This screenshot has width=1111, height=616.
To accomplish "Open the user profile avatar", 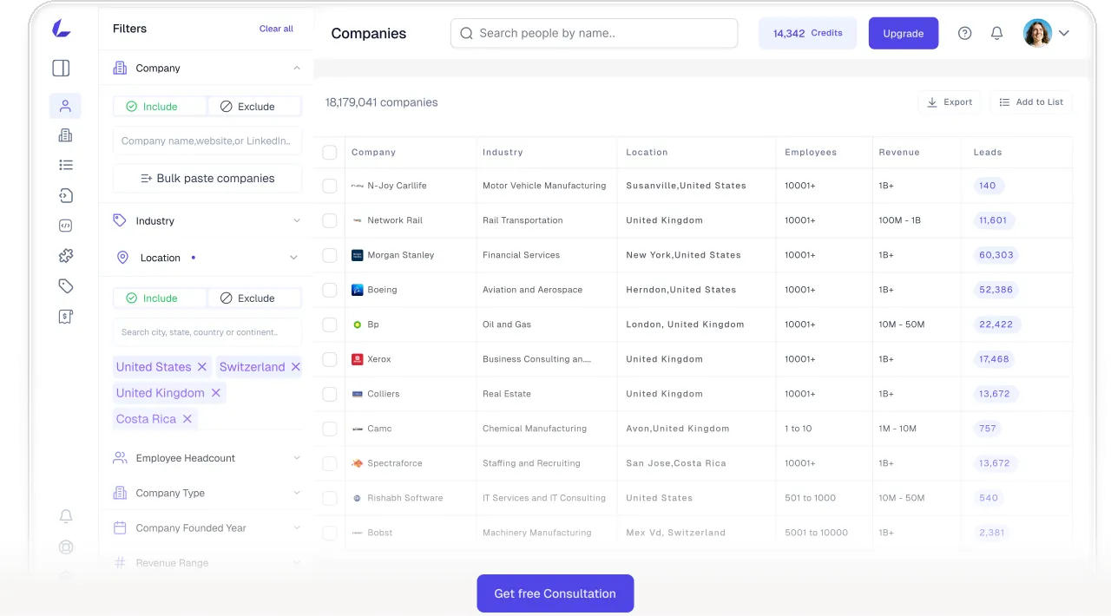I will pyautogui.click(x=1037, y=33).
